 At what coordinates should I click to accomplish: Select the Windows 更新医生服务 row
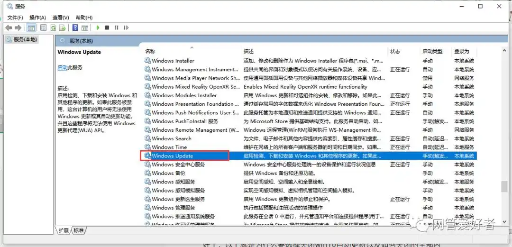[x=310, y=199]
